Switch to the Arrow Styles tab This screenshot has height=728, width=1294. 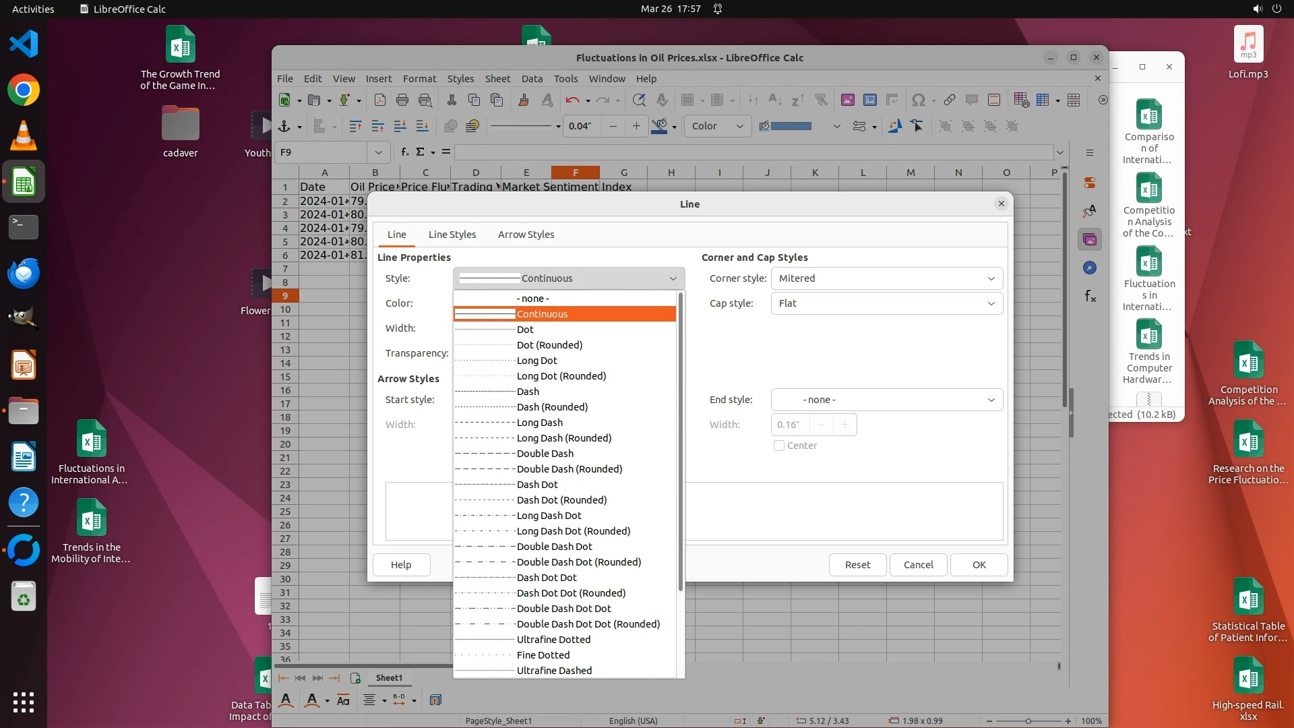526,235
